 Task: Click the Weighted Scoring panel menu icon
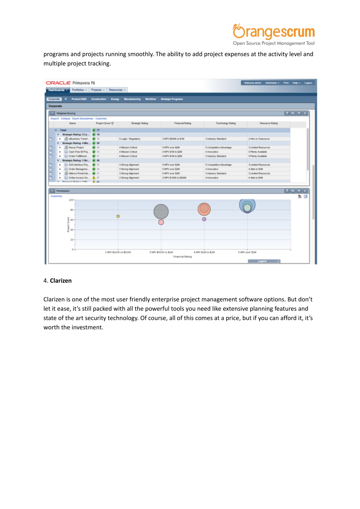tap(52, 113)
